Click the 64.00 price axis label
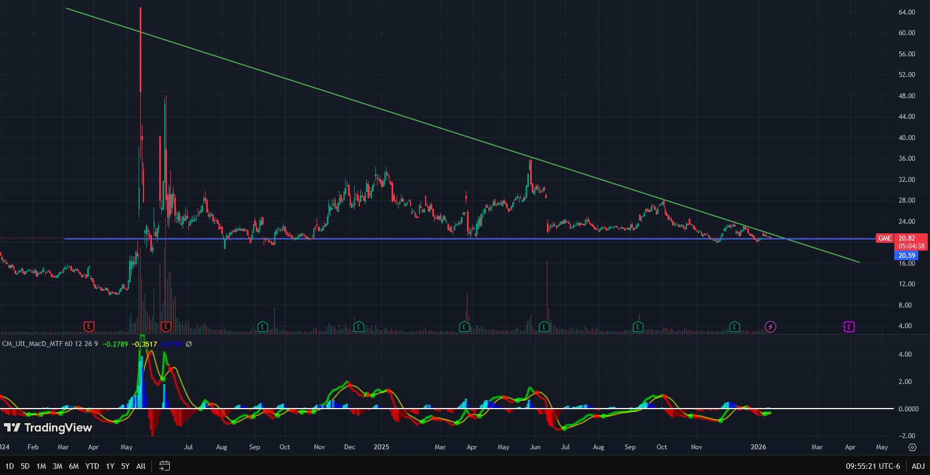Screen dimensions: 930x475 (907, 12)
